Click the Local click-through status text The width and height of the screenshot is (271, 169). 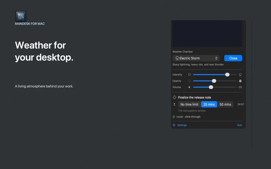tap(188, 117)
